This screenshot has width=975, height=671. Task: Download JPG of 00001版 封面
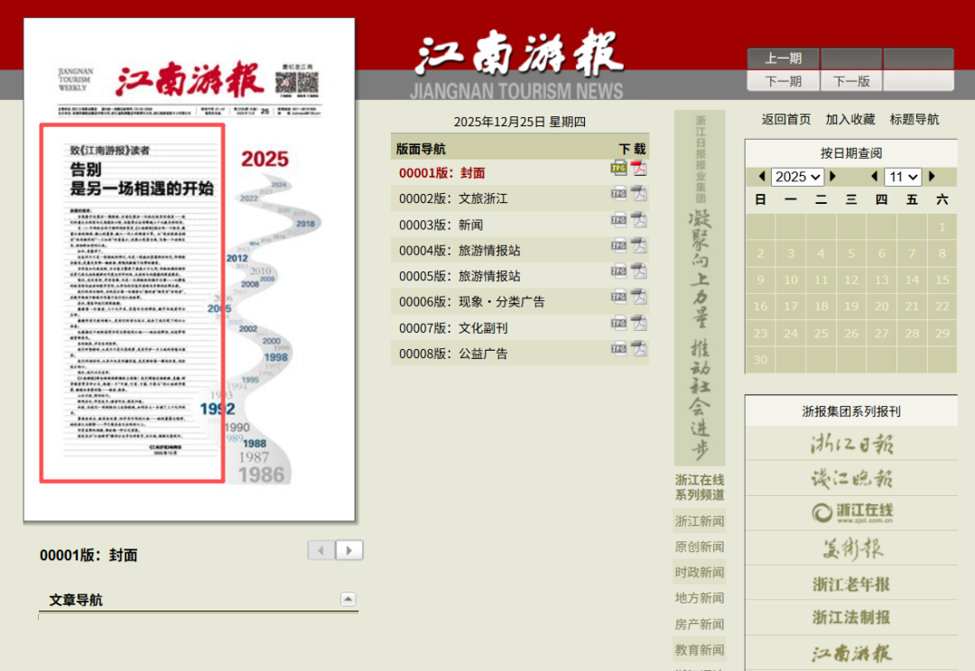(x=618, y=168)
